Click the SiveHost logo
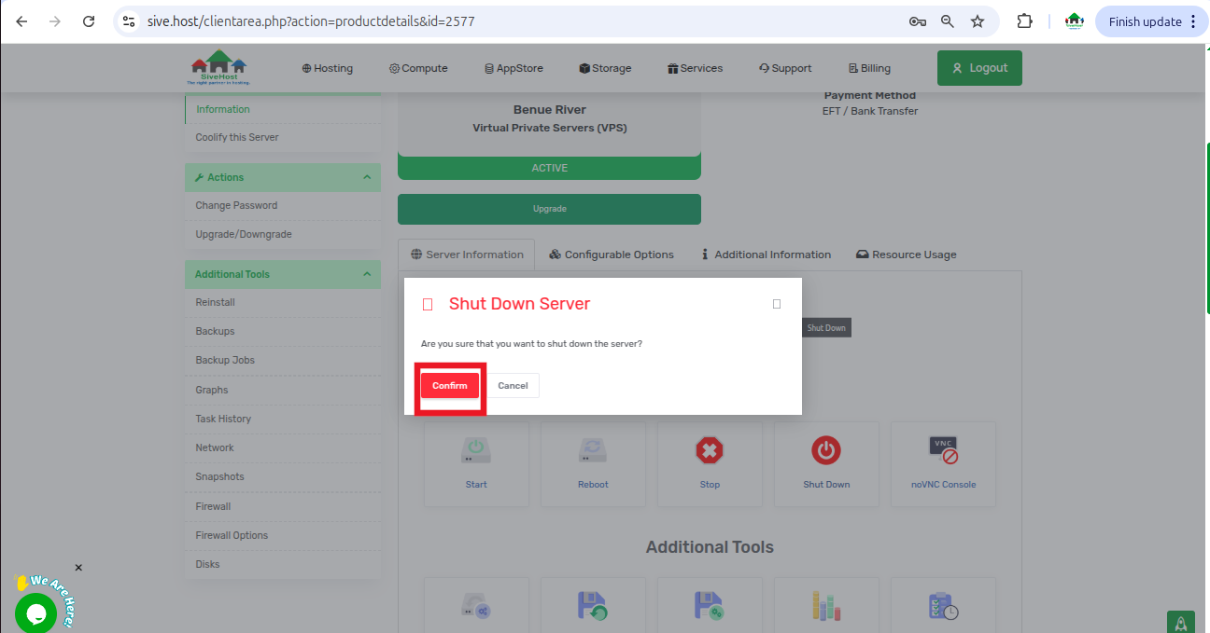The width and height of the screenshot is (1210, 633). pos(219,68)
